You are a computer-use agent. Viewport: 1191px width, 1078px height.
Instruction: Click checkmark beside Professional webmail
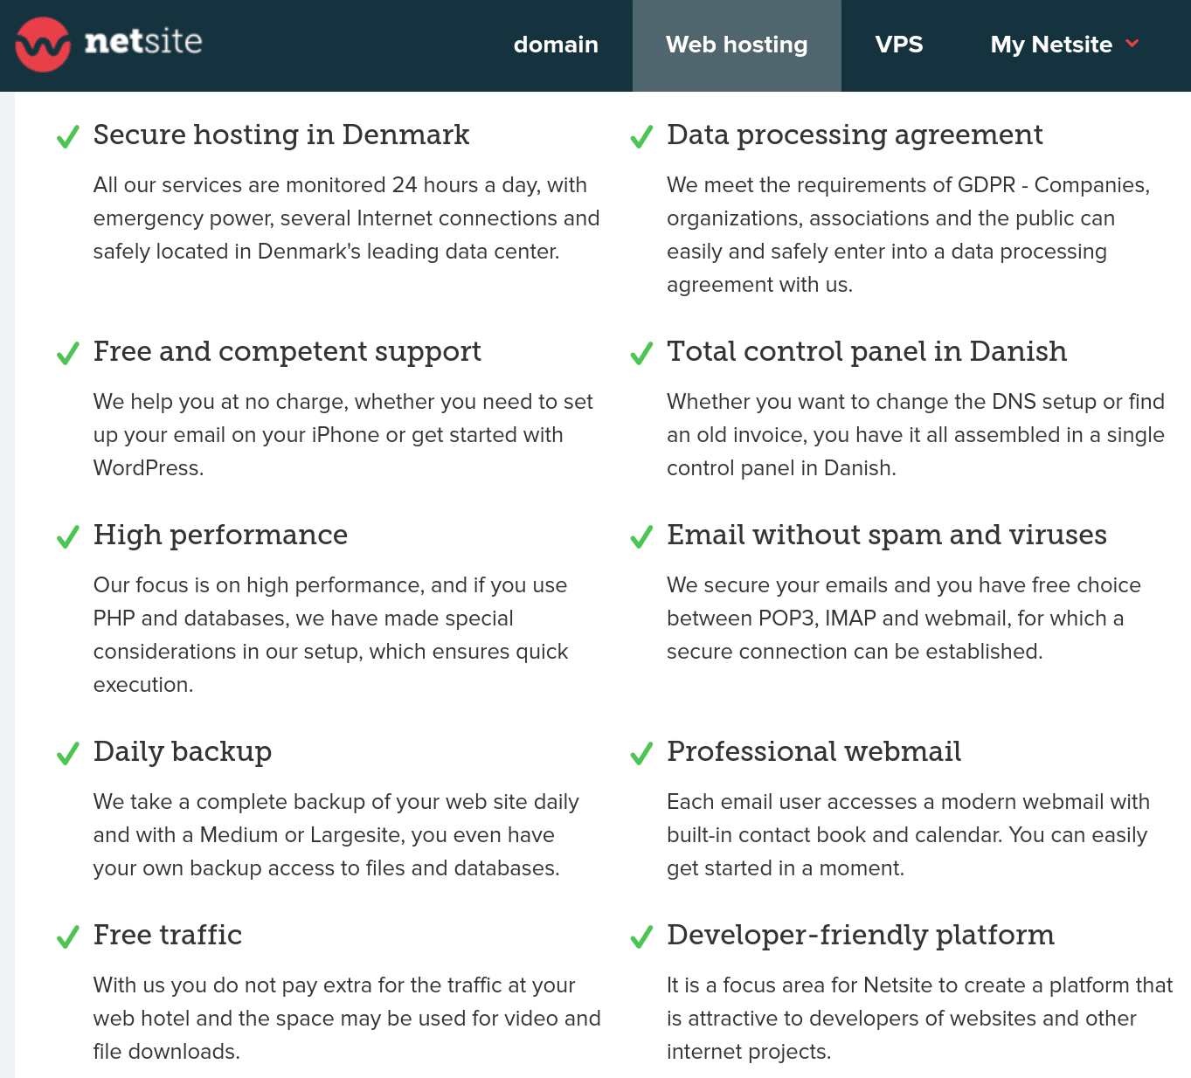pos(641,754)
